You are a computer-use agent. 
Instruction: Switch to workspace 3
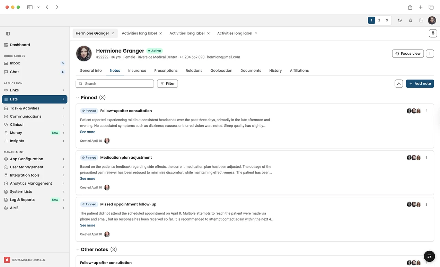(387, 20)
